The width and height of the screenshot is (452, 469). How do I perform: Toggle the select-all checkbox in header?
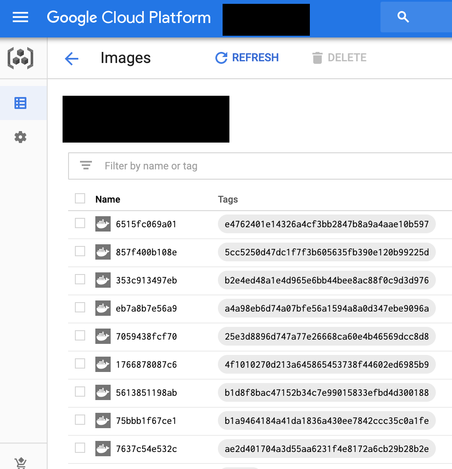(80, 199)
